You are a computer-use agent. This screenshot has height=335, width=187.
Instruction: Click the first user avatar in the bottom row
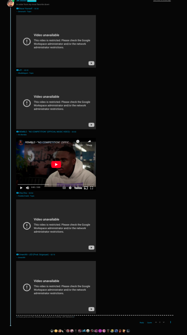(x=52, y=331)
